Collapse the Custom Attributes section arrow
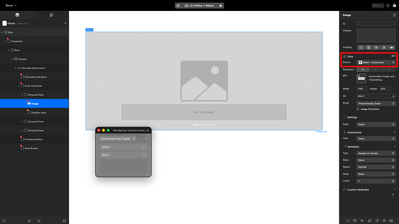The image size is (399, 224). click(x=395, y=189)
